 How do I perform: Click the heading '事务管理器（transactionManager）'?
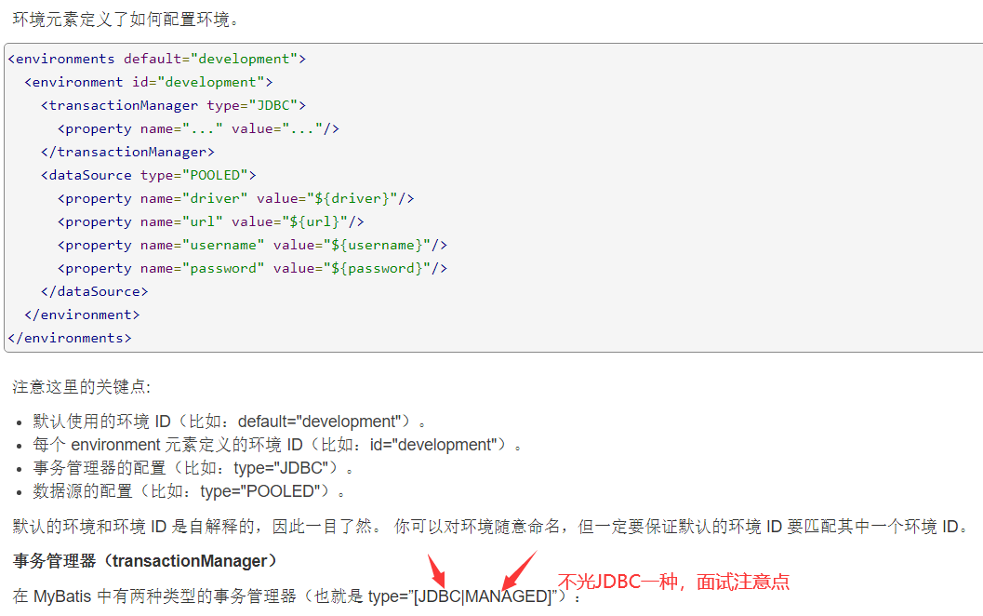pyautogui.click(x=145, y=561)
